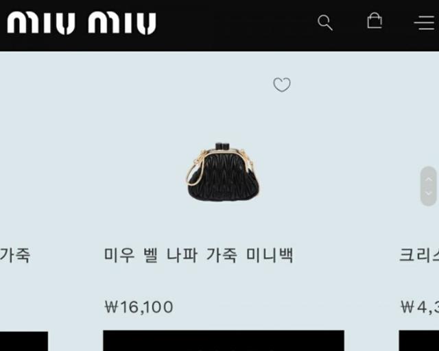Image resolution: width=439 pixels, height=351 pixels.
Task: Click the up chevron in scroll control
Action: tap(428, 180)
